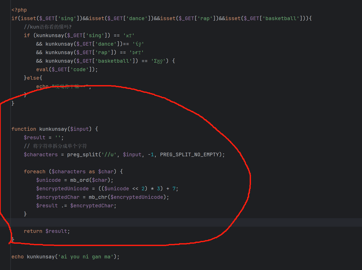Click the echo keyword on the last line
362x270 pixels.
[18, 257]
